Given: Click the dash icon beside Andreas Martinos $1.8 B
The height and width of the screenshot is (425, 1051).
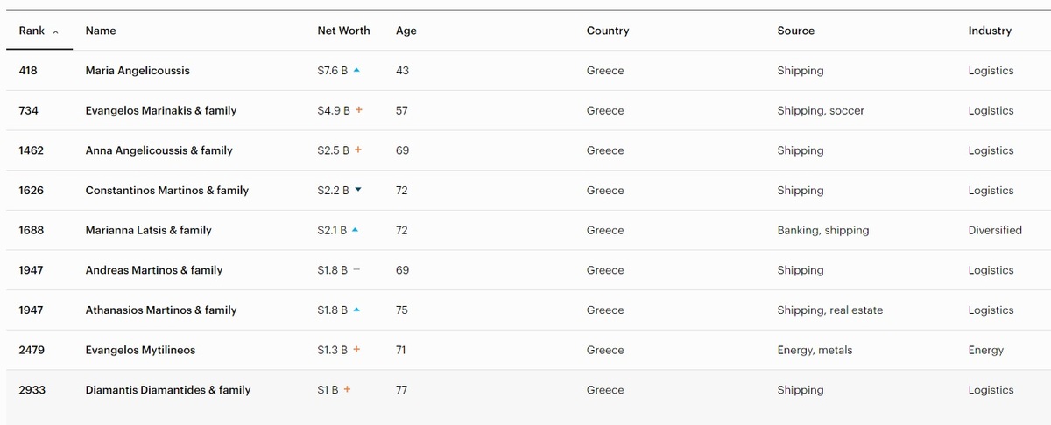Looking at the screenshot, I should [x=356, y=270].
